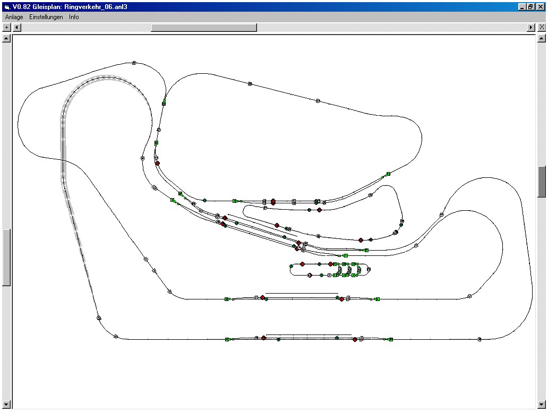Click the left vertical scrollbar's up arrow

point(6,38)
